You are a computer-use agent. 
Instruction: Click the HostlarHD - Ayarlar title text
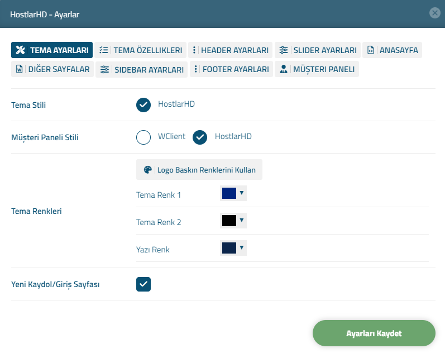coord(45,15)
